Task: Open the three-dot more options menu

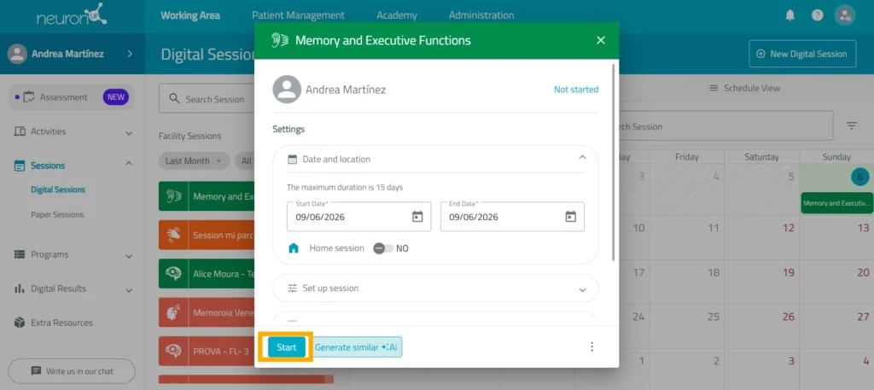Action: [x=592, y=346]
